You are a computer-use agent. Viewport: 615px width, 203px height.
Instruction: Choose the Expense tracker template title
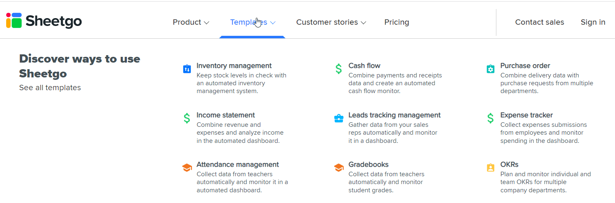pyautogui.click(x=526, y=115)
